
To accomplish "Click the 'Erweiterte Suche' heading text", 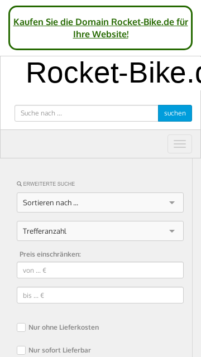I will click(49, 184).
